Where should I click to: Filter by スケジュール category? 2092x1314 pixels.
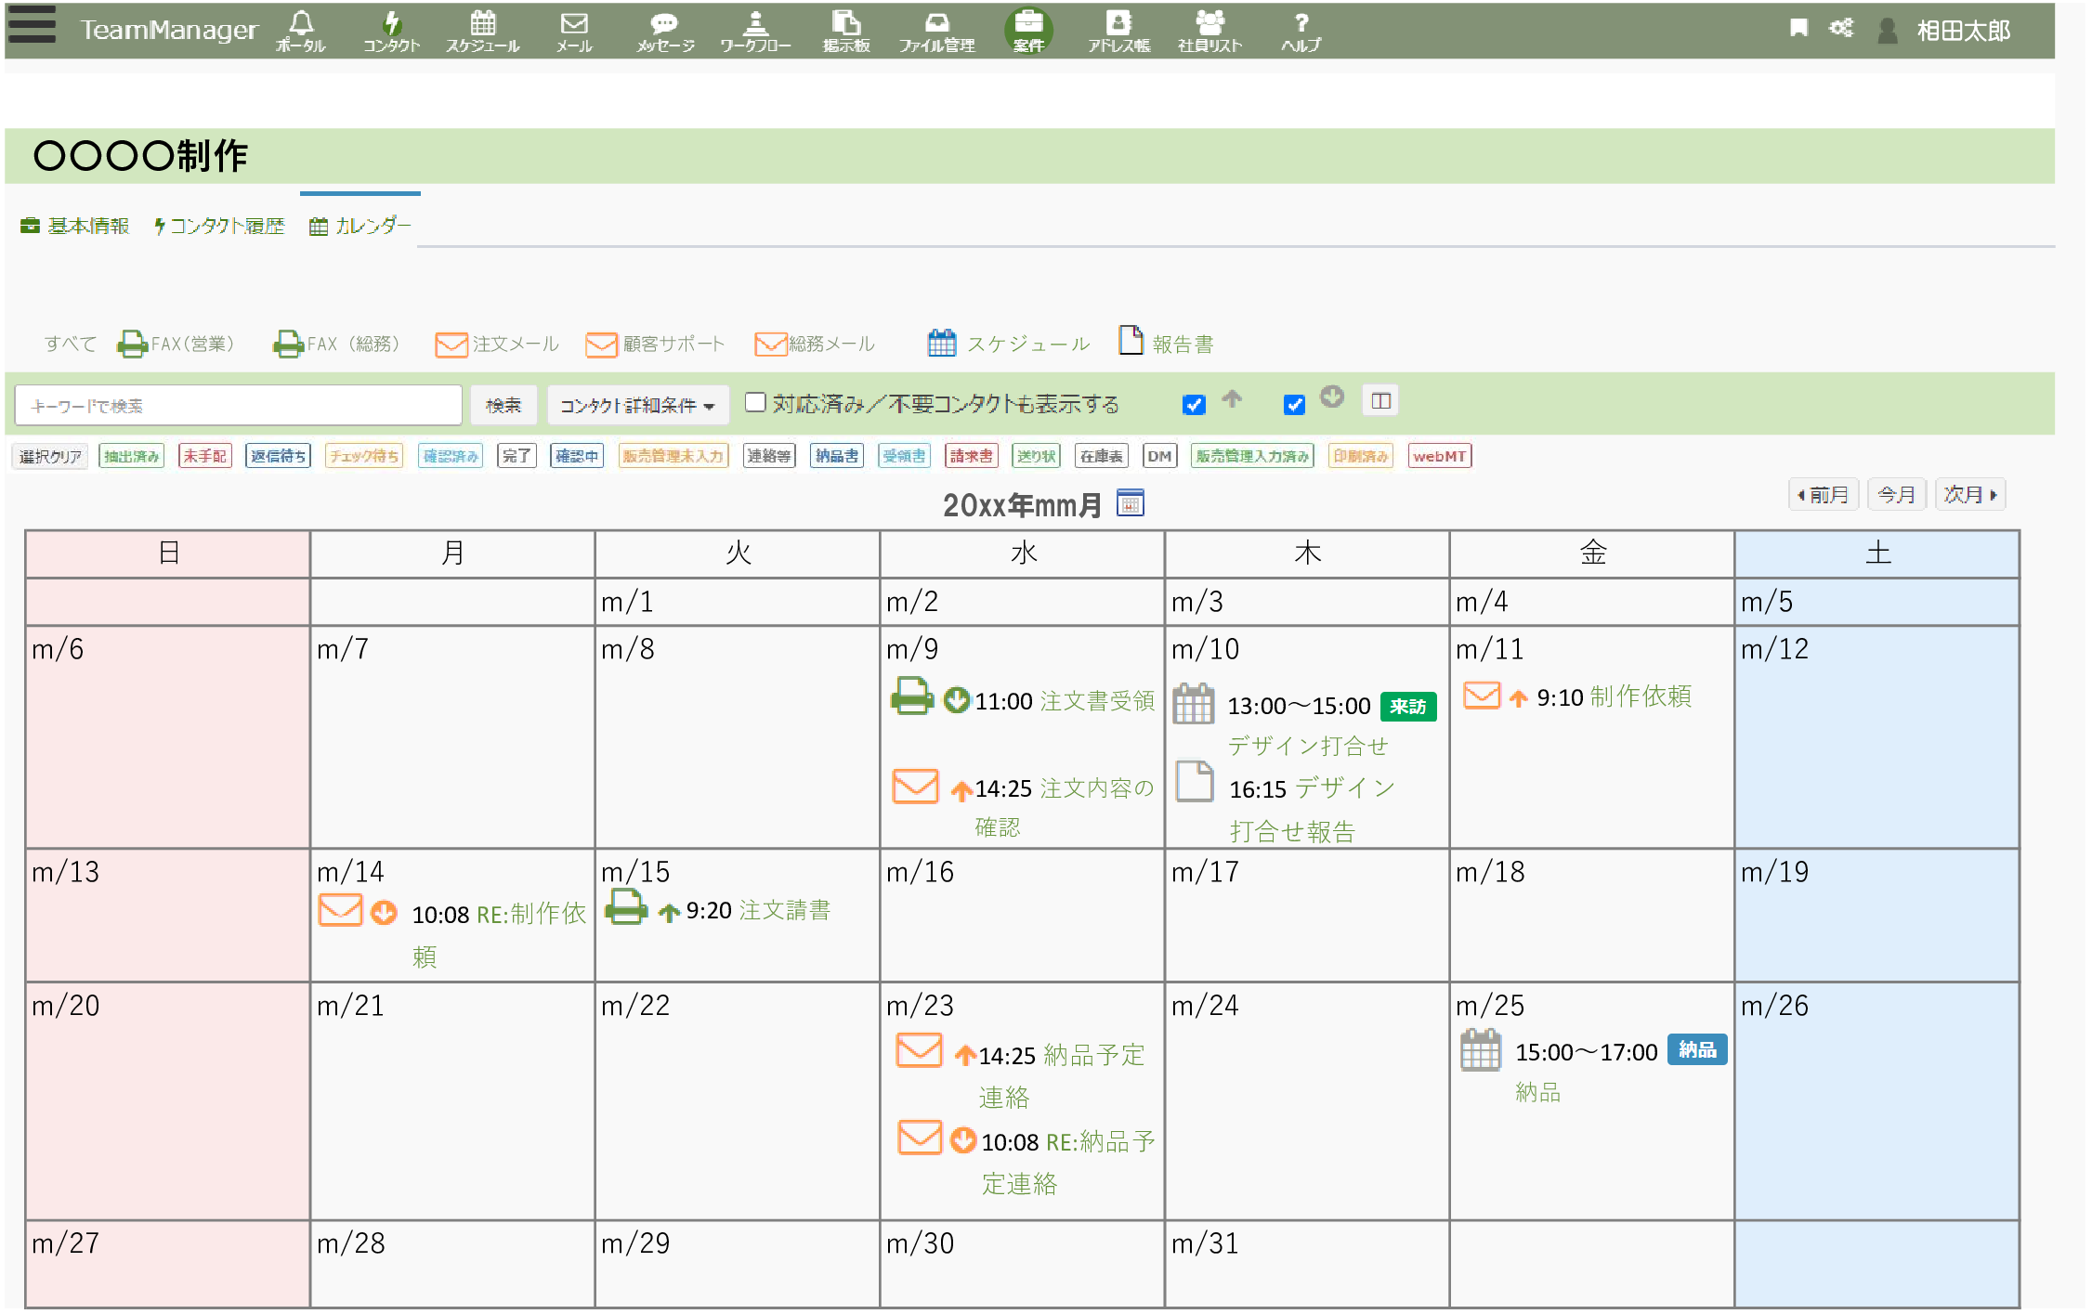(x=1008, y=344)
